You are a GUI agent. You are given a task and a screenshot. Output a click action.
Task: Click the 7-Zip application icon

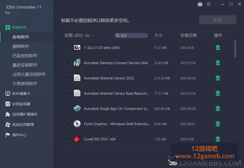coord(77,47)
